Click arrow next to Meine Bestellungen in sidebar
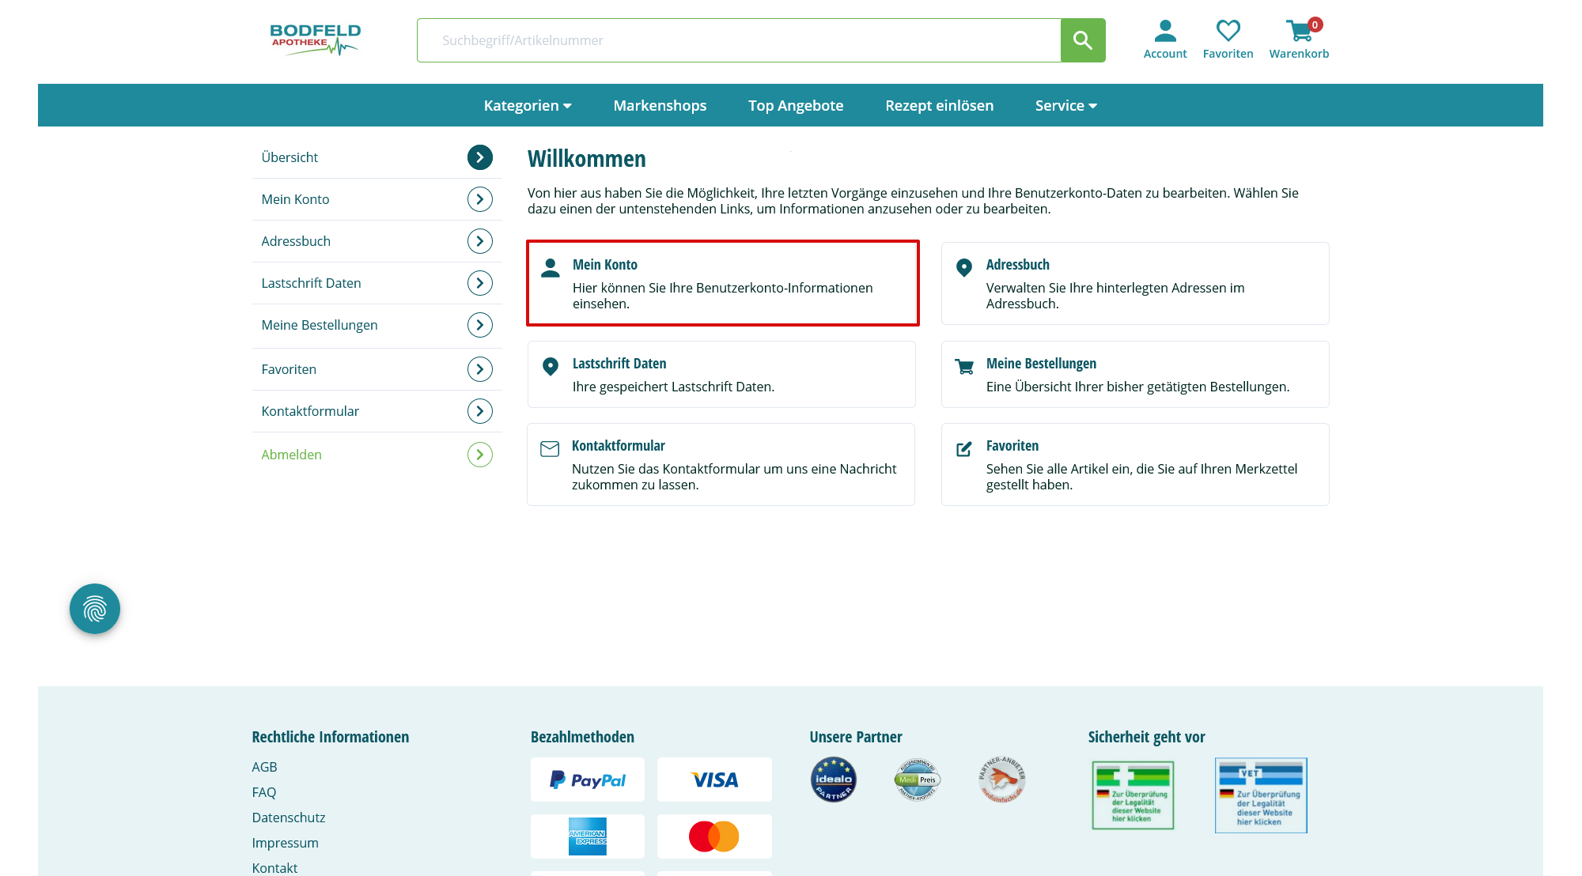1582x876 pixels. (x=480, y=325)
